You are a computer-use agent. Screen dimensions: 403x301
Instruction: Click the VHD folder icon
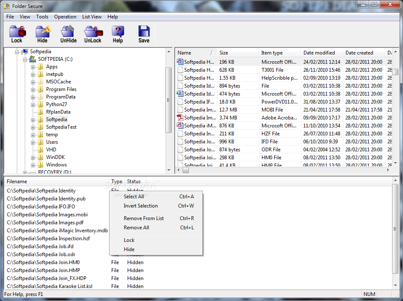click(41, 150)
